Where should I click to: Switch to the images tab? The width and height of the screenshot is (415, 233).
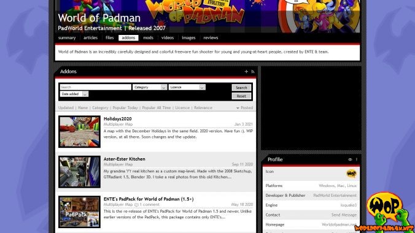188,38
